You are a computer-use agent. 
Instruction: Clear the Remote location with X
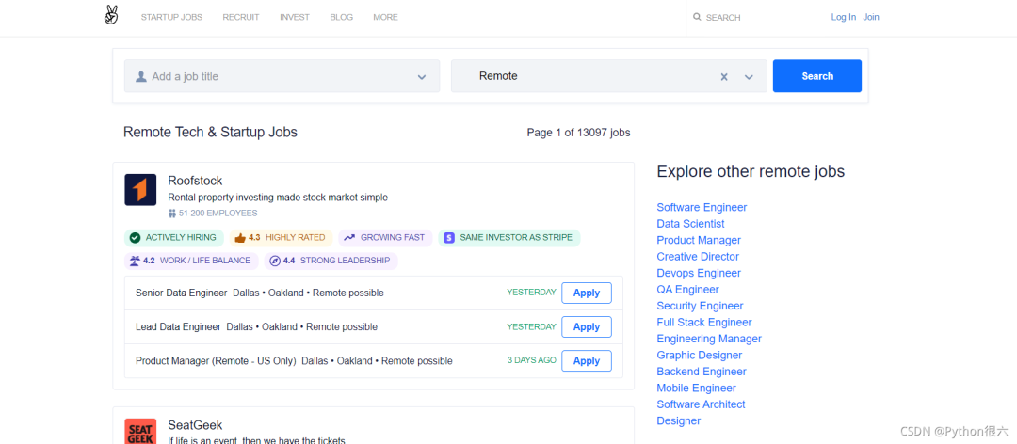coord(724,77)
